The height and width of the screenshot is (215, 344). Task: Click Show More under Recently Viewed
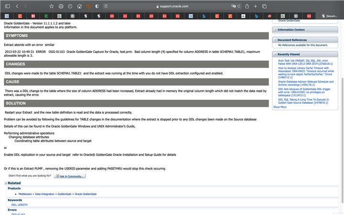(x=279, y=107)
